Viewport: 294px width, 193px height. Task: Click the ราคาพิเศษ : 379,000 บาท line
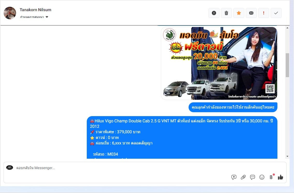click(x=115, y=132)
